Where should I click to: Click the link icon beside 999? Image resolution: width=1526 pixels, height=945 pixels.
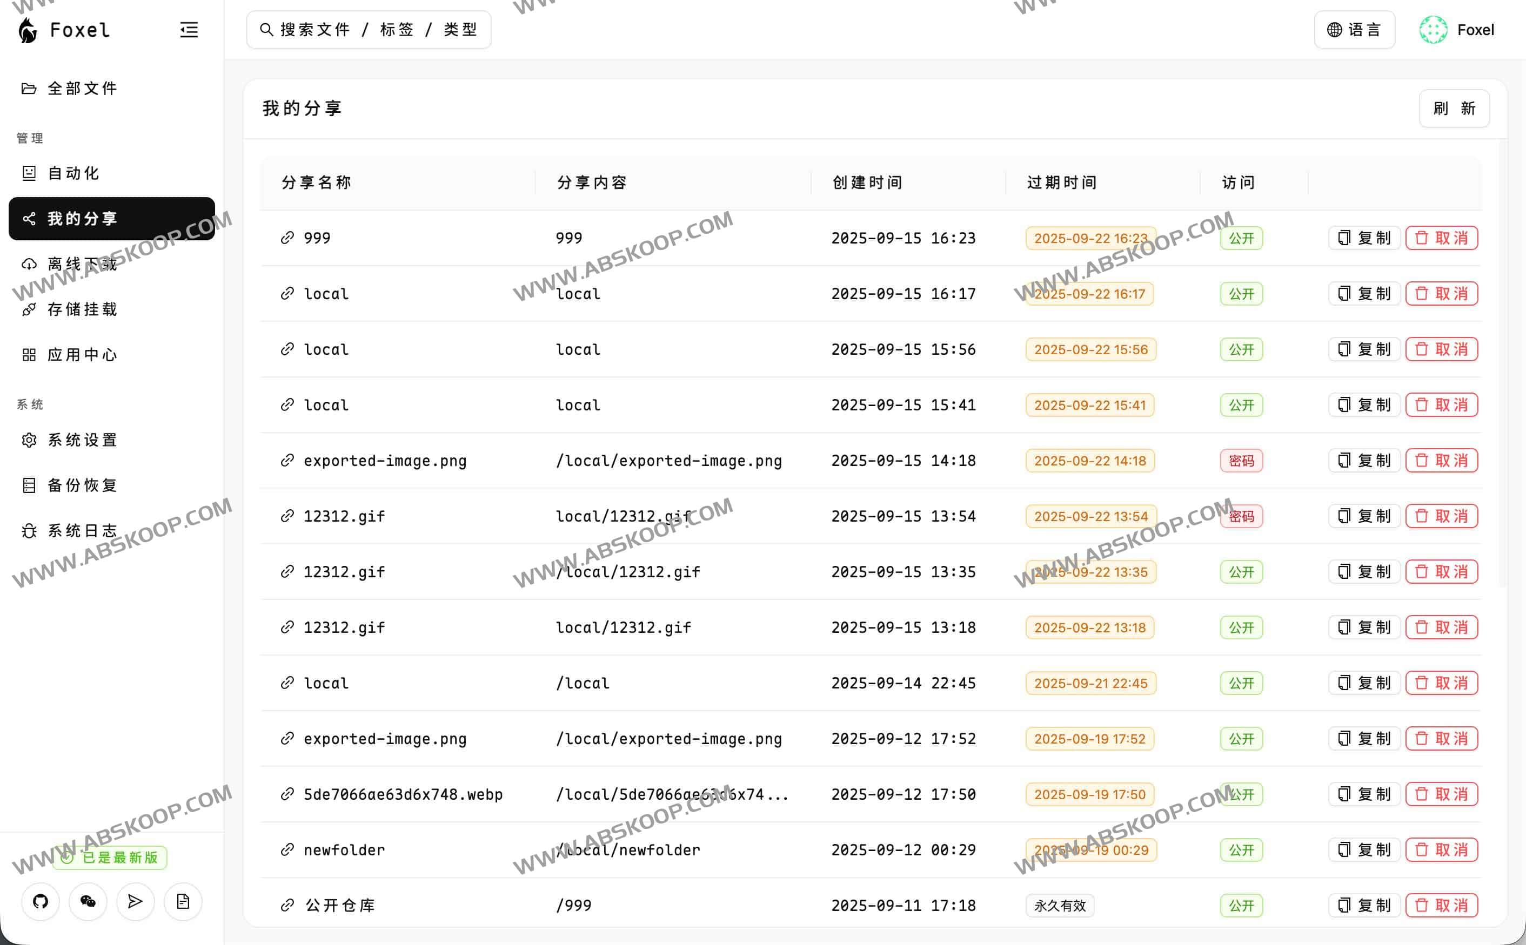[x=287, y=238]
